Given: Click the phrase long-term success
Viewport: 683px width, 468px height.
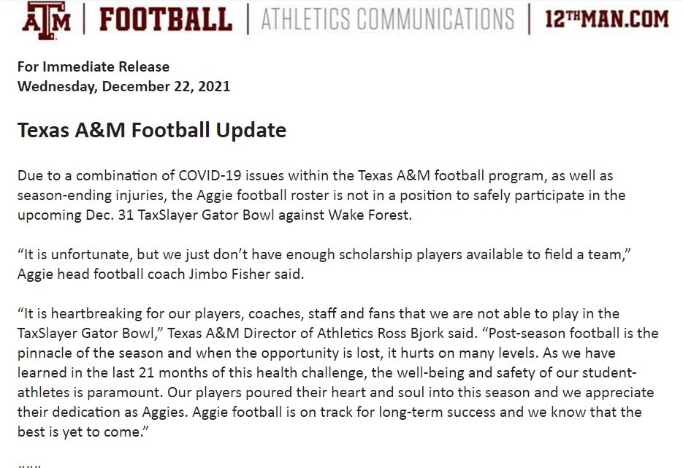Looking at the screenshot, I should [437, 413].
